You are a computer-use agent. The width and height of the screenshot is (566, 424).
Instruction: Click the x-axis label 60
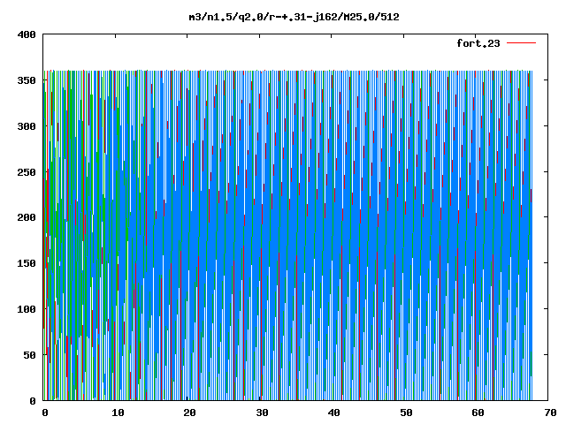478,413
